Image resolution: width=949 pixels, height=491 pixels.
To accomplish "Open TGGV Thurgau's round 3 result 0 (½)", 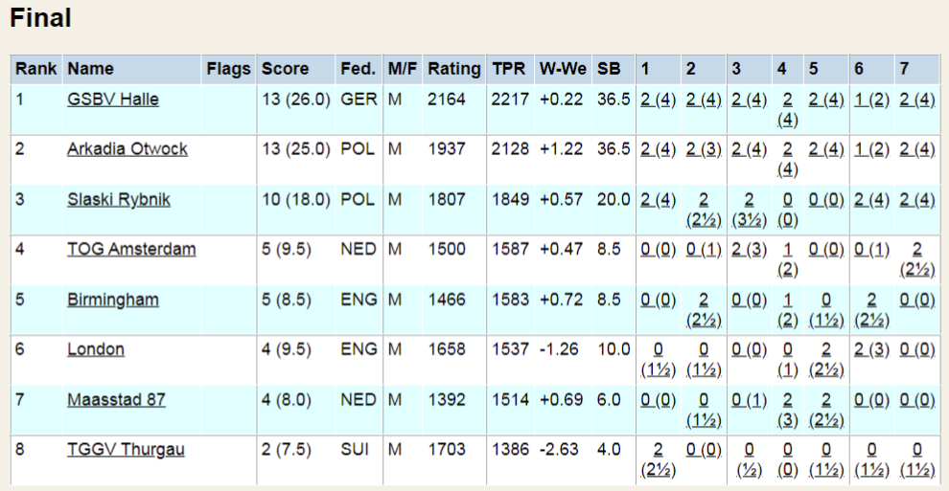I will tap(749, 460).
